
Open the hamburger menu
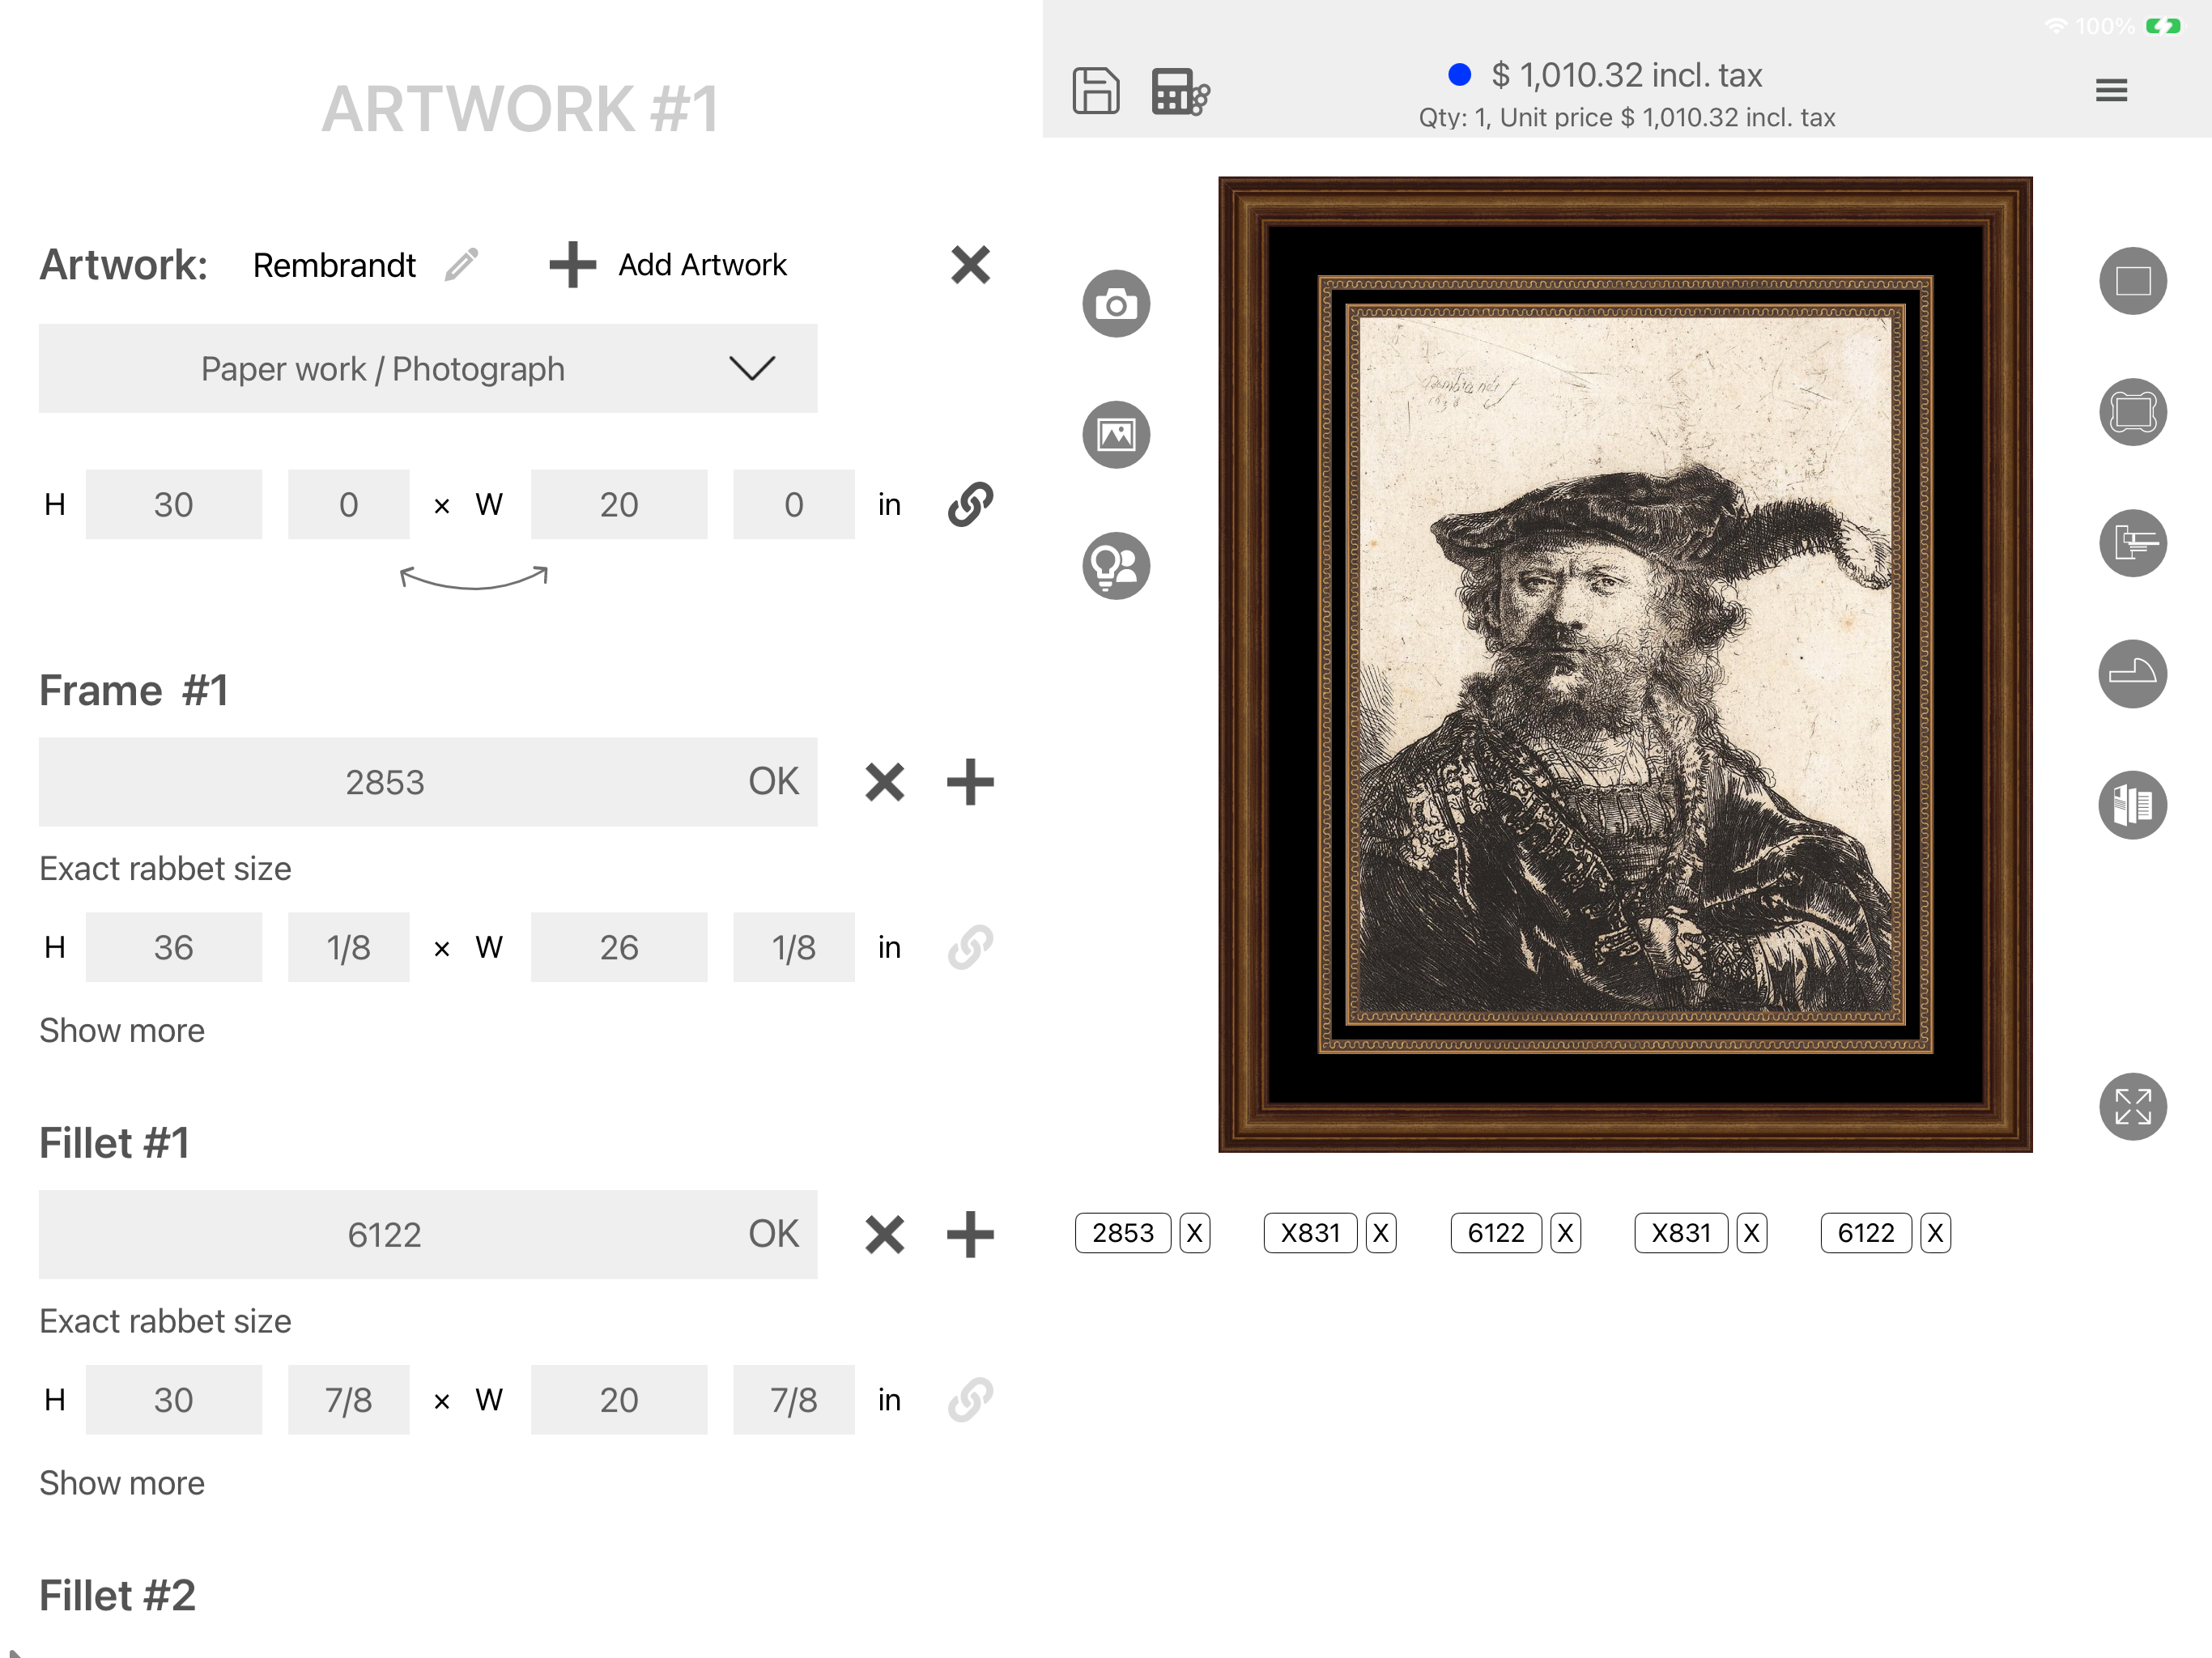[x=2111, y=91]
